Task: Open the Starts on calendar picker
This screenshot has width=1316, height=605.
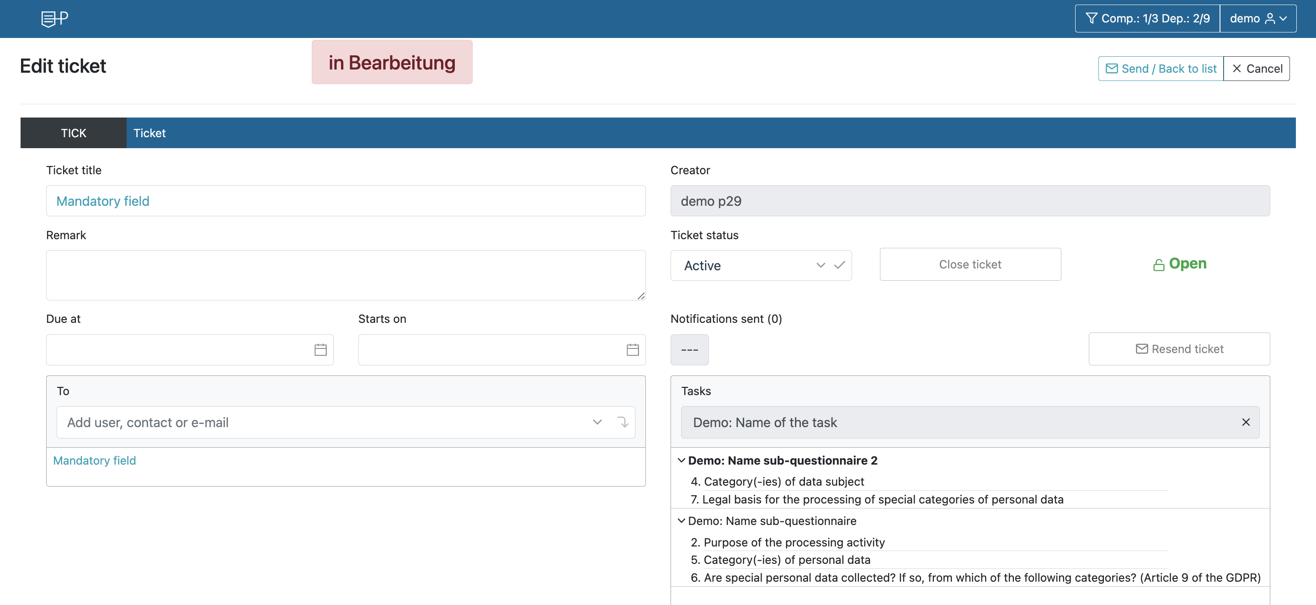Action: pyautogui.click(x=633, y=350)
